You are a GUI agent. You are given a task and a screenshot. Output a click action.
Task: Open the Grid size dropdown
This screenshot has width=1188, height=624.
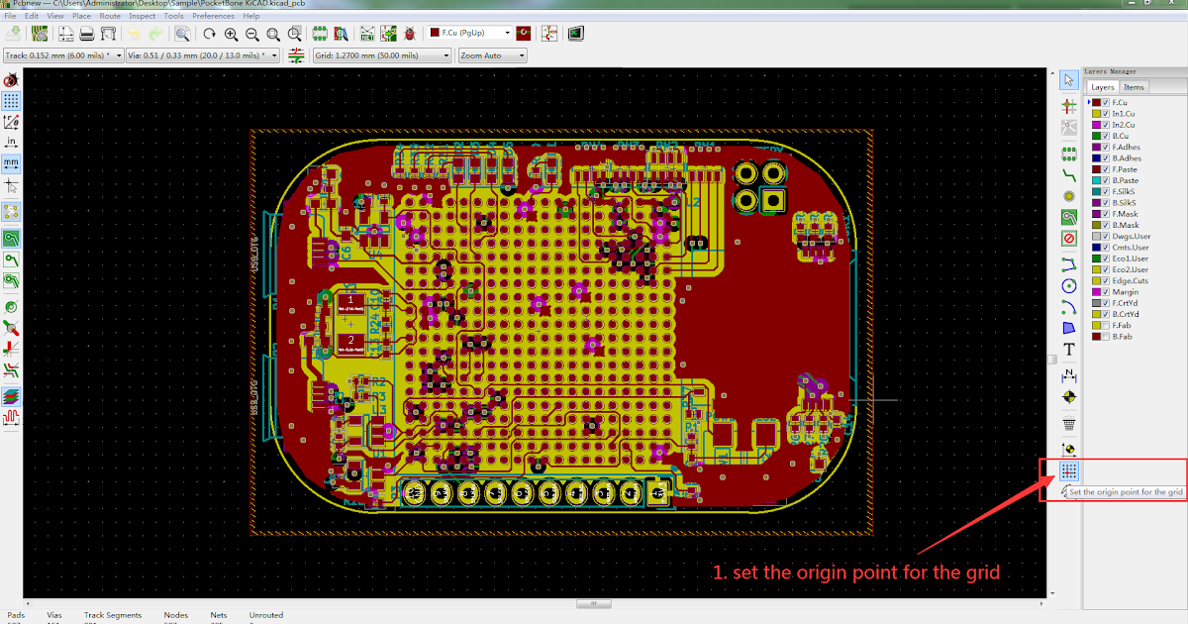pos(382,55)
